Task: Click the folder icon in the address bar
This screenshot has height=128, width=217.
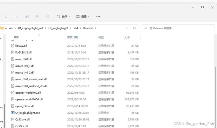Action: (2, 28)
